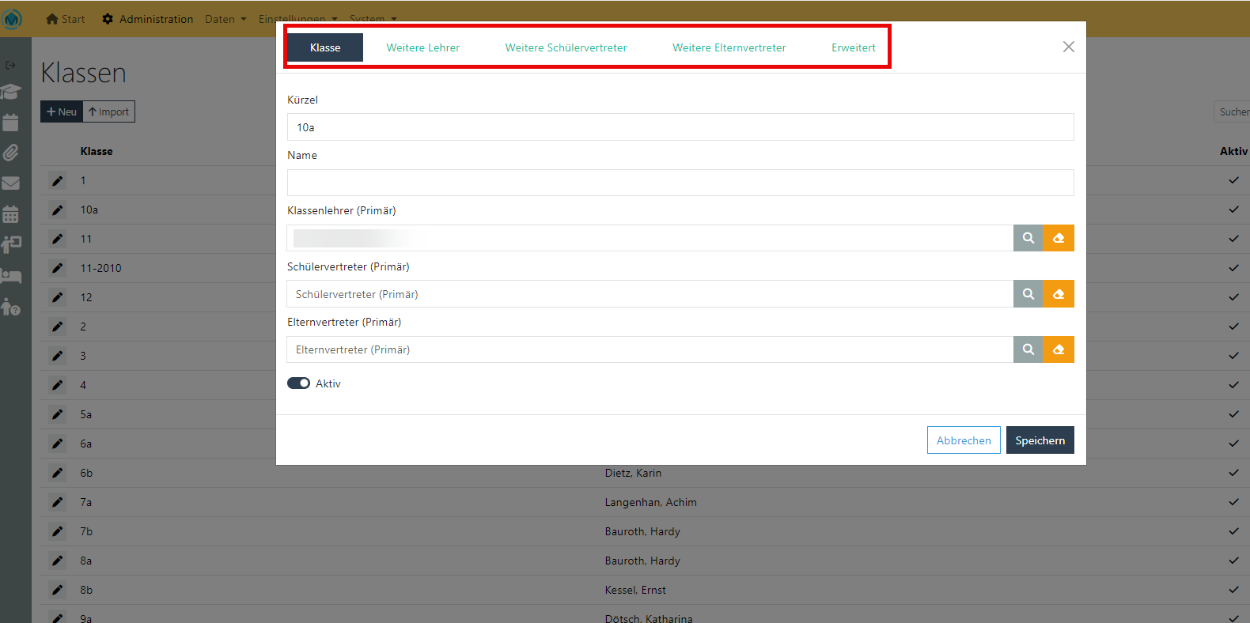The width and height of the screenshot is (1250, 623).
Task: Click the sidebar expand arrow icon
Action: point(10,65)
